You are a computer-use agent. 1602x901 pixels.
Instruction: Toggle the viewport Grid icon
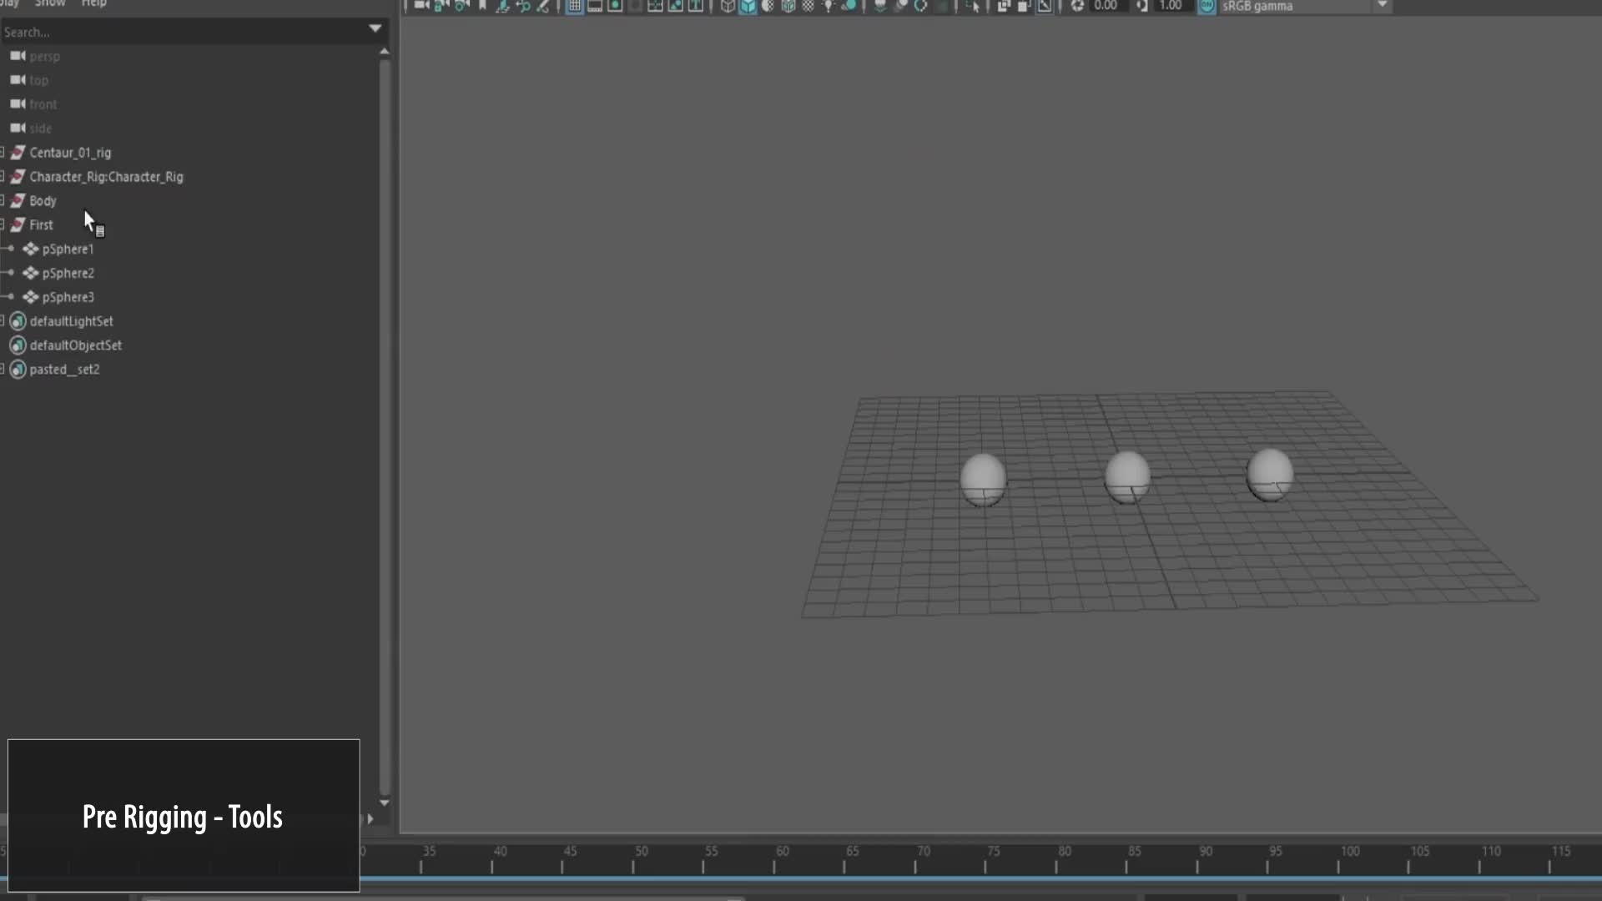coord(574,6)
